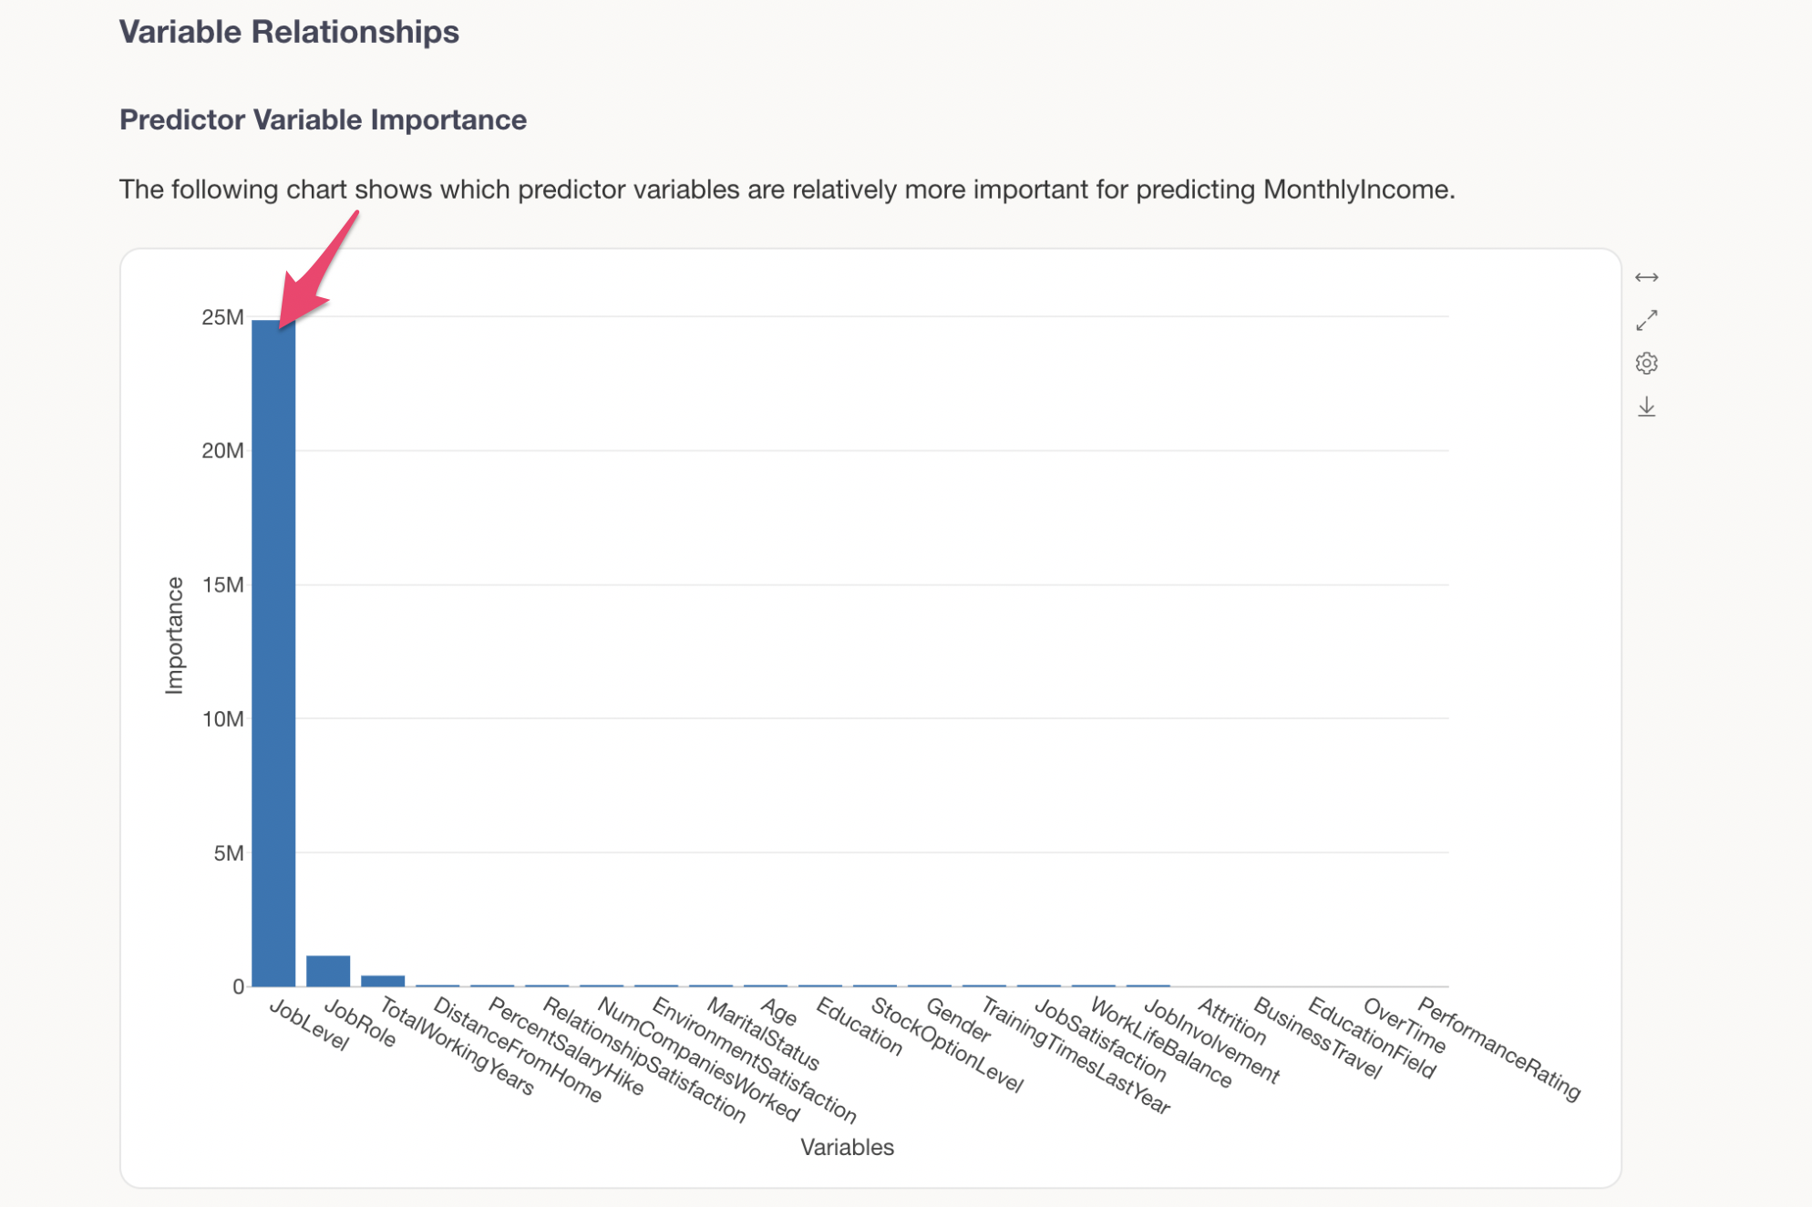Image resolution: width=1812 pixels, height=1207 pixels.
Task: Click the download chart icon
Action: tap(1645, 407)
